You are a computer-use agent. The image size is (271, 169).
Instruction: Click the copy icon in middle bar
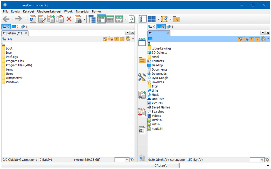click(x=142, y=95)
